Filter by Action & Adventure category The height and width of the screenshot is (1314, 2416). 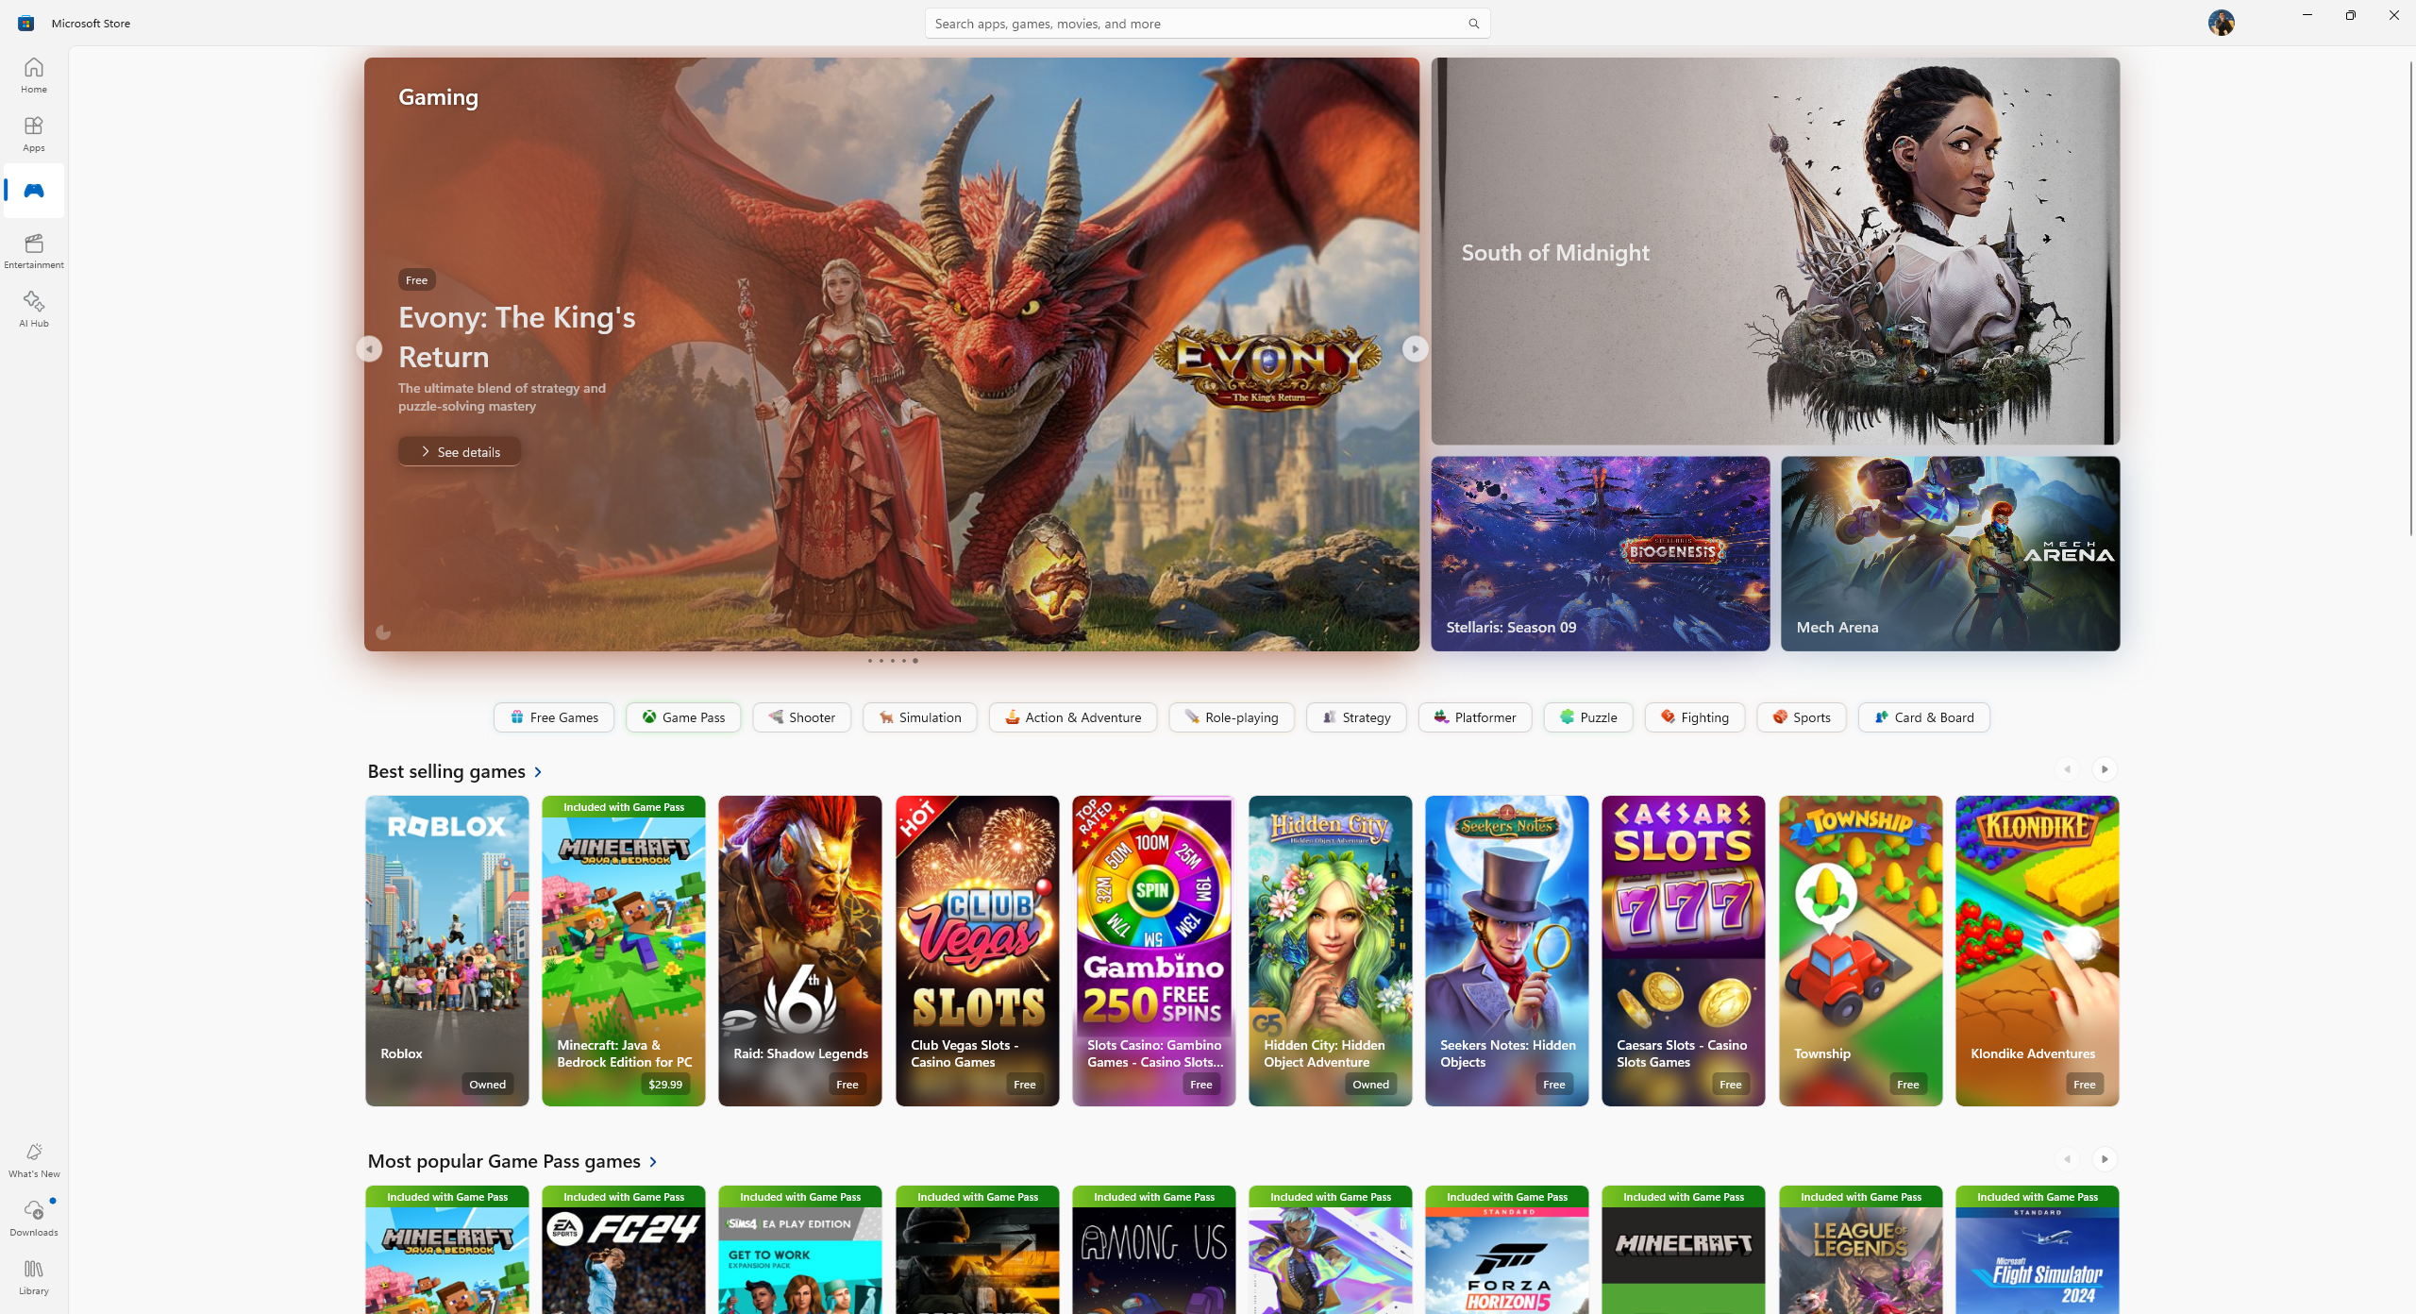click(1072, 717)
